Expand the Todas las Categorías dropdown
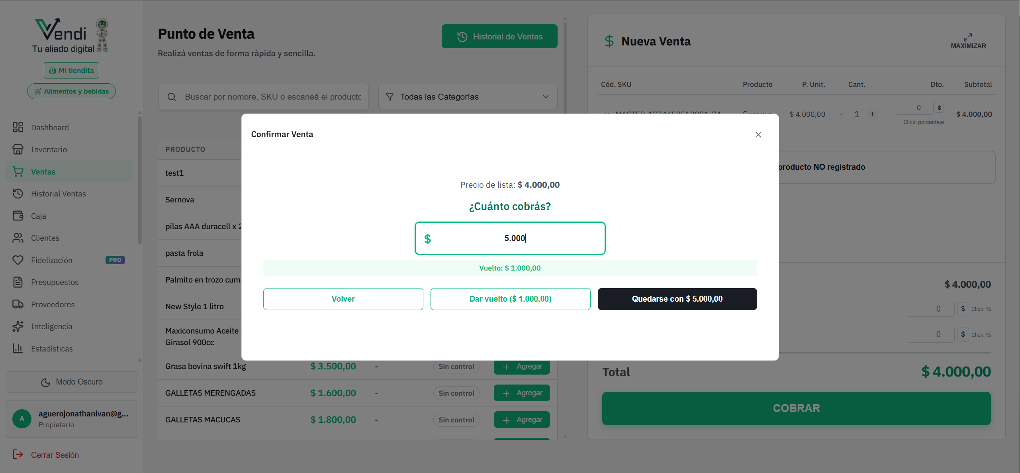 [x=468, y=97]
